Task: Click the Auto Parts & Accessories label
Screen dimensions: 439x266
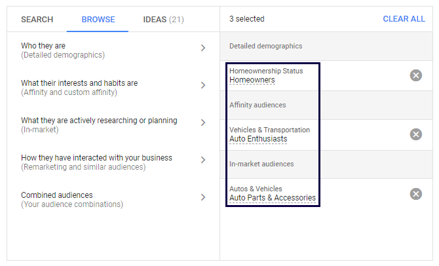Action: click(x=273, y=198)
